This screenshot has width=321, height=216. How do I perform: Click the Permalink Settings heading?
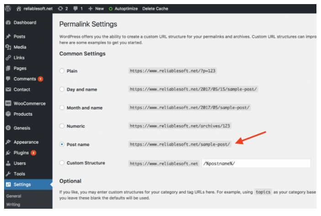point(88,24)
